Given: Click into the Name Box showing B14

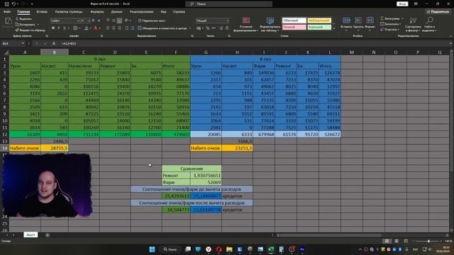Looking at the screenshot, I should pos(11,43).
